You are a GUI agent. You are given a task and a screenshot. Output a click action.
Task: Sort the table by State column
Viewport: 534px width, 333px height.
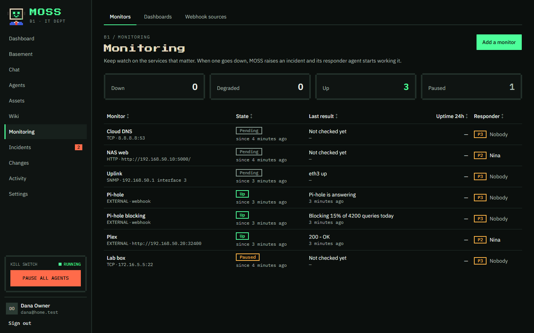click(x=244, y=116)
